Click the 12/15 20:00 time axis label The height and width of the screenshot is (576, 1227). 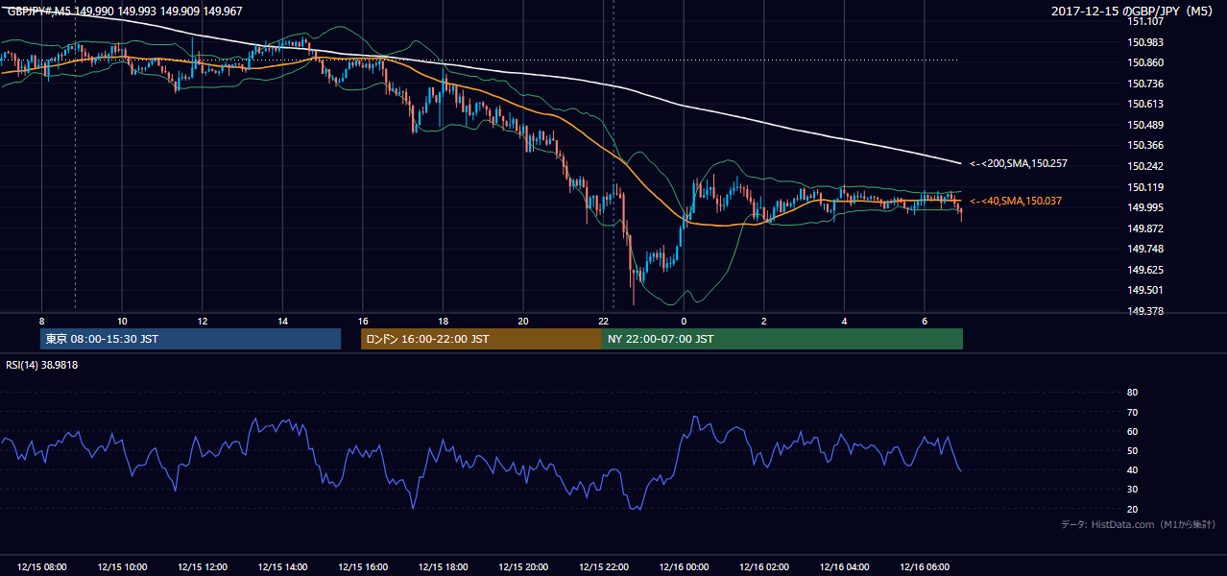[523, 567]
